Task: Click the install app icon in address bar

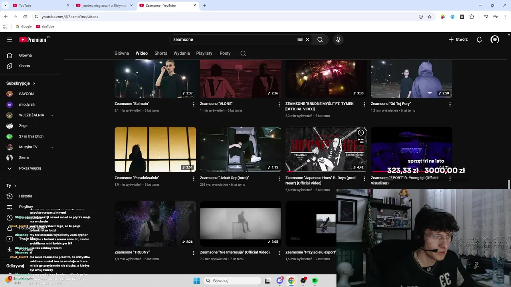Action: (x=421, y=17)
